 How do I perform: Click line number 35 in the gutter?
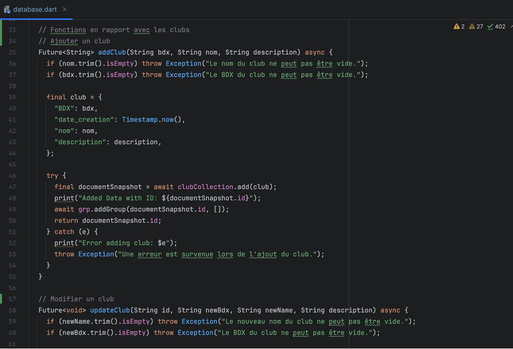click(x=12, y=52)
